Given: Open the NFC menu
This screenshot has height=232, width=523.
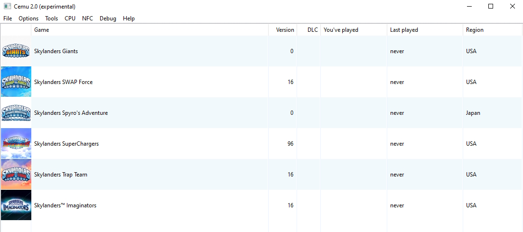Looking at the screenshot, I should point(87,19).
